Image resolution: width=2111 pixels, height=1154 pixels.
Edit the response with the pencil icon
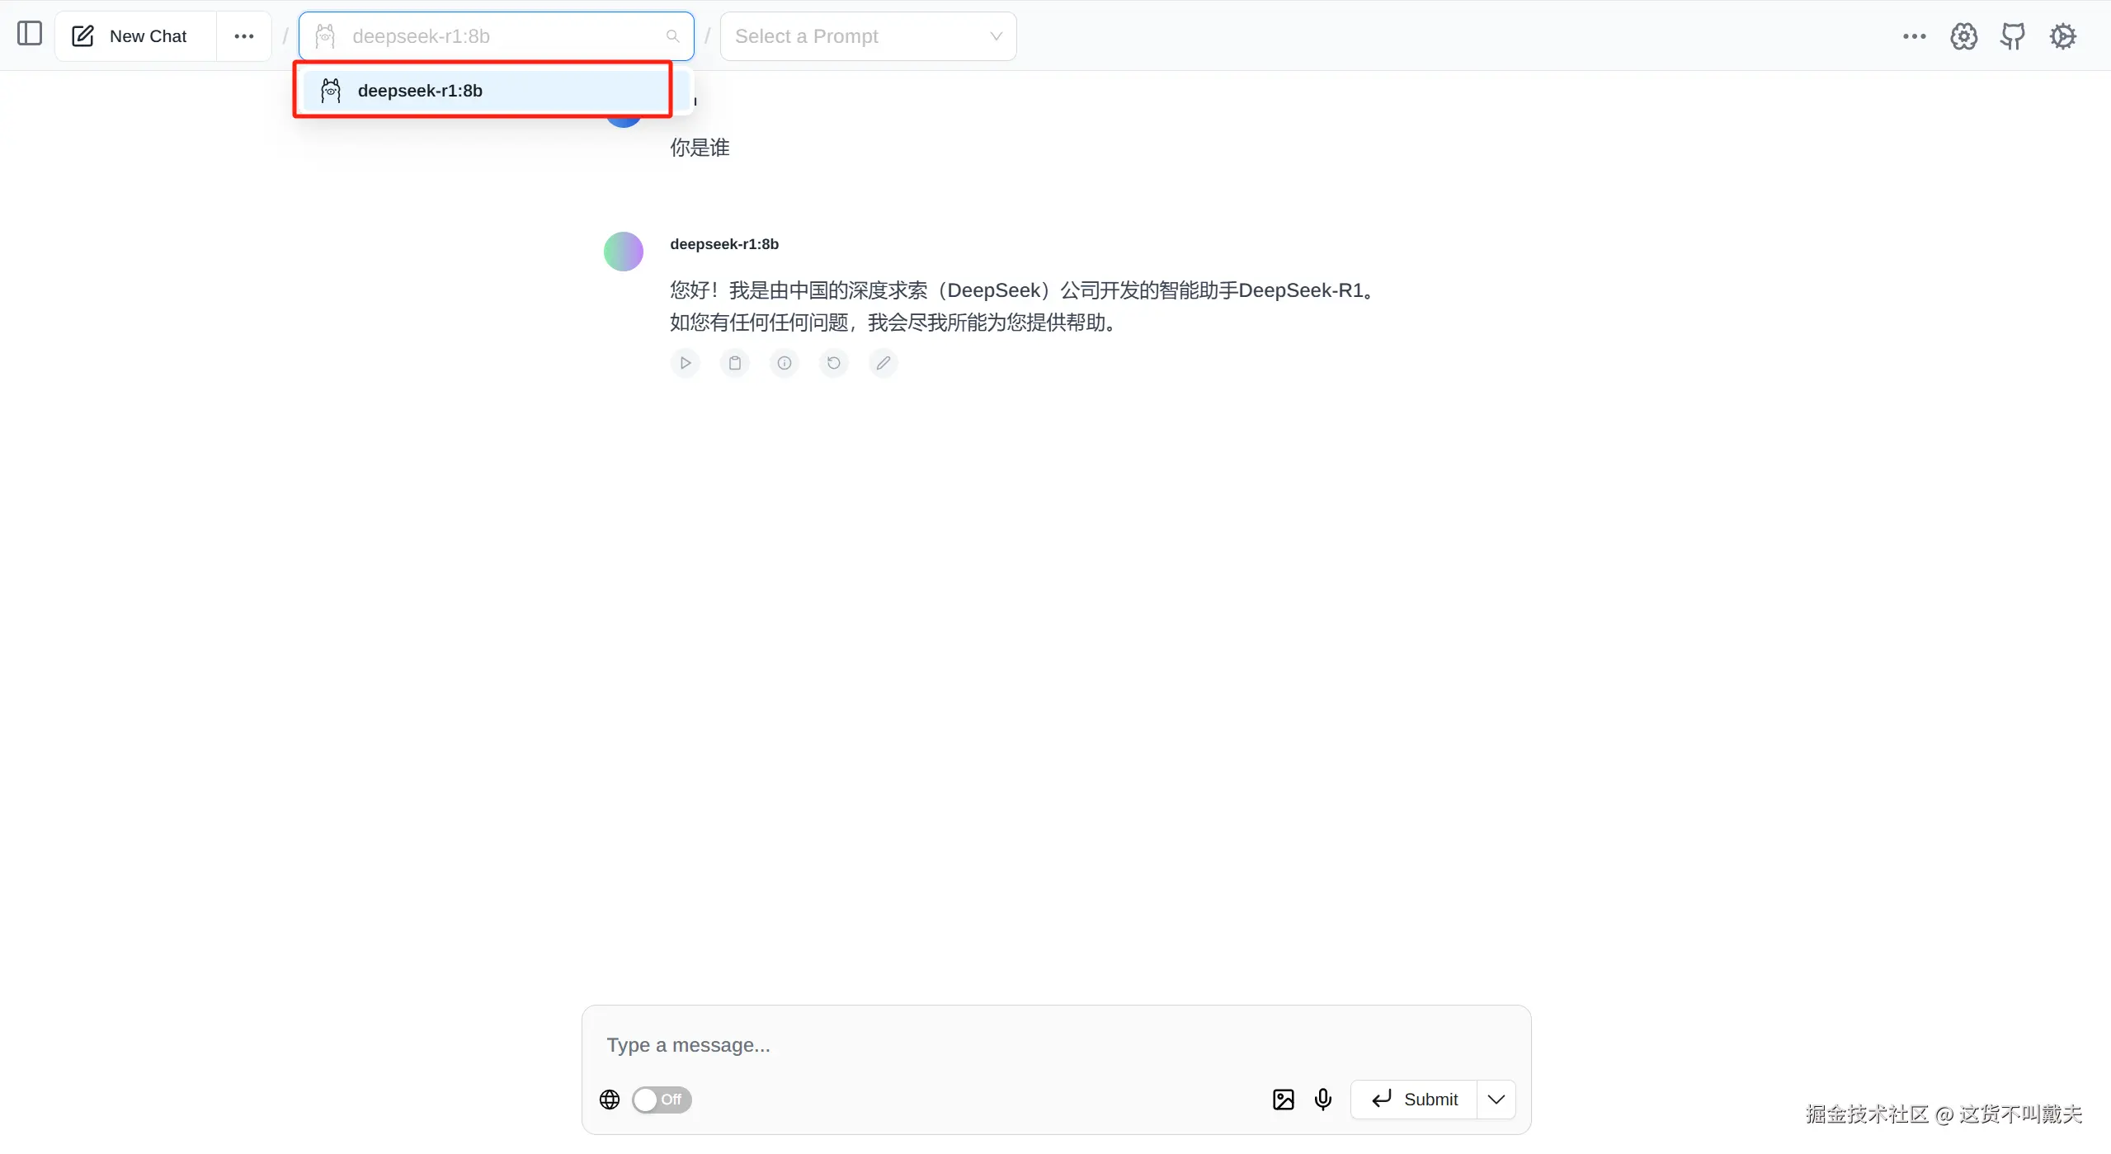coord(883,363)
